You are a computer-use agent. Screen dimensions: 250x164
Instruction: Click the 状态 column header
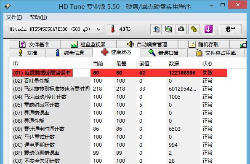tap(213, 64)
